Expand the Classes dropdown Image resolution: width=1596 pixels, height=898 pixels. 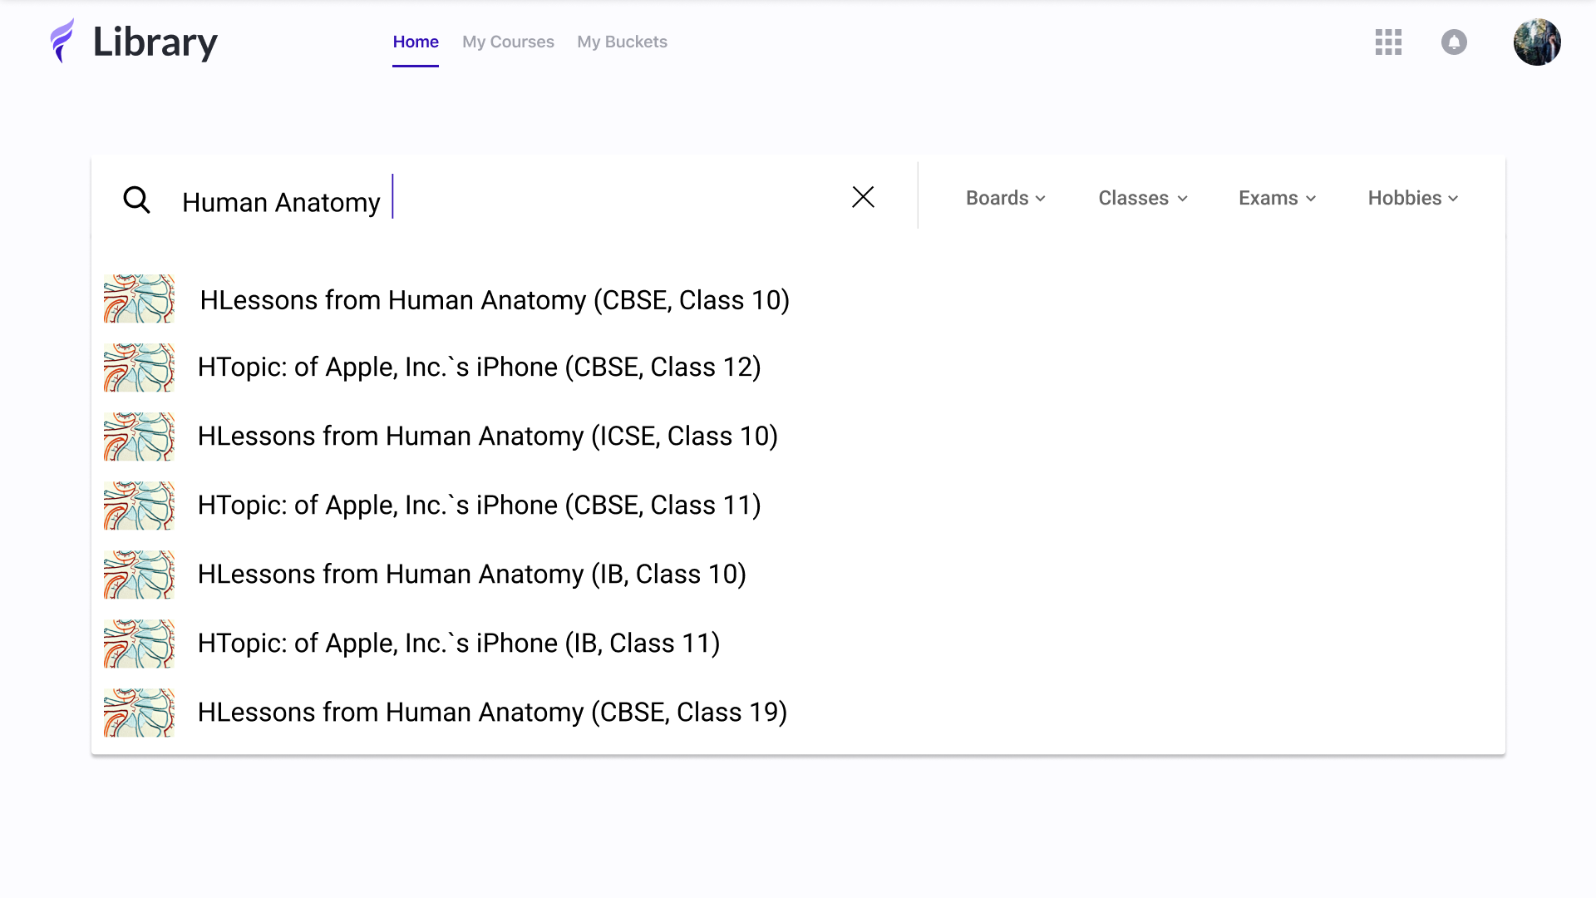[x=1142, y=198]
